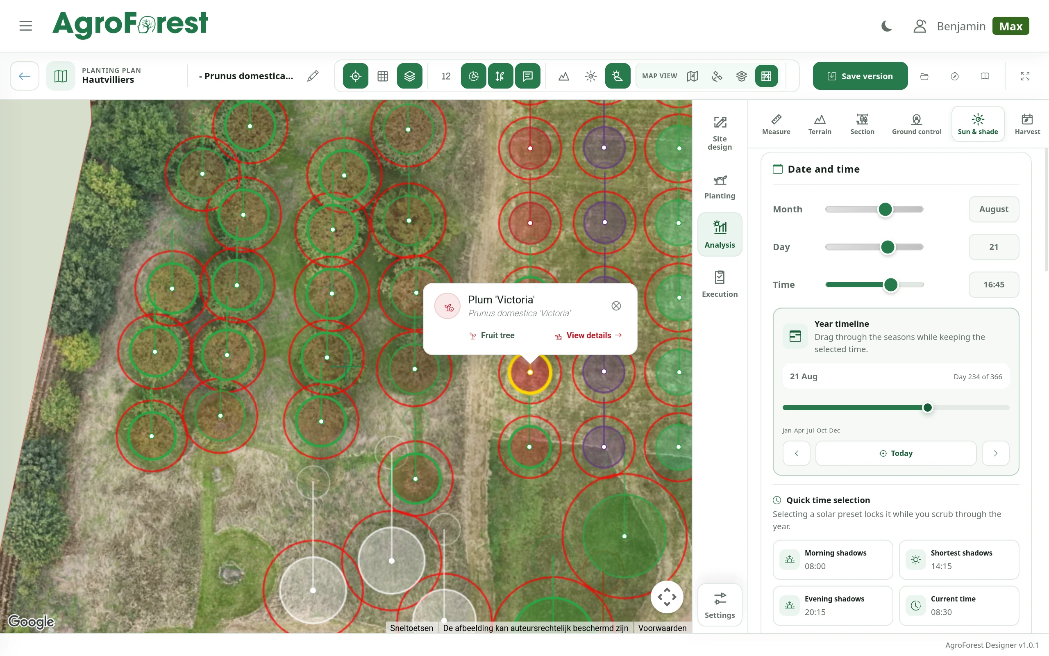Edit plan name with pencil icon
The image size is (1049, 656).
tap(313, 76)
